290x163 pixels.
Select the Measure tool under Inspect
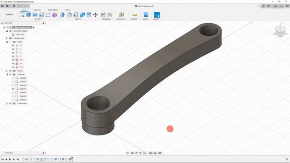(135, 15)
